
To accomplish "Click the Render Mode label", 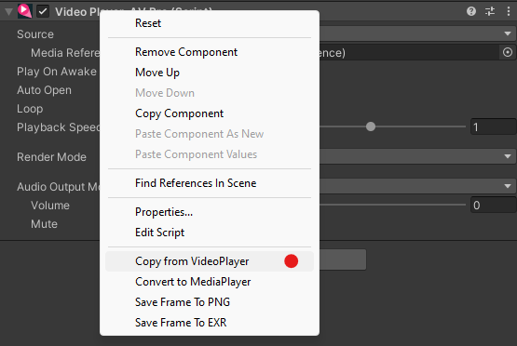I will (x=51, y=157).
